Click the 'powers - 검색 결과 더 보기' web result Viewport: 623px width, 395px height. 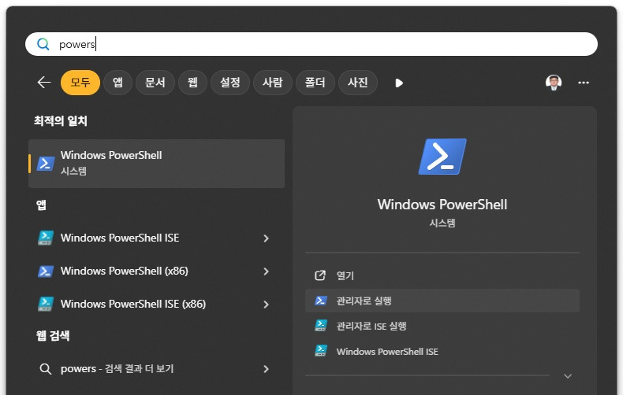(x=157, y=369)
